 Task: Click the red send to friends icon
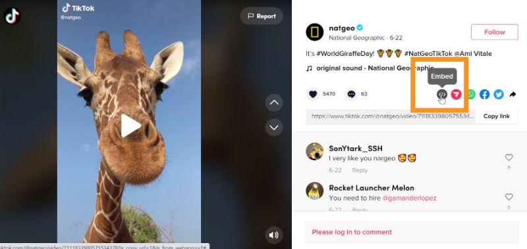(x=456, y=95)
